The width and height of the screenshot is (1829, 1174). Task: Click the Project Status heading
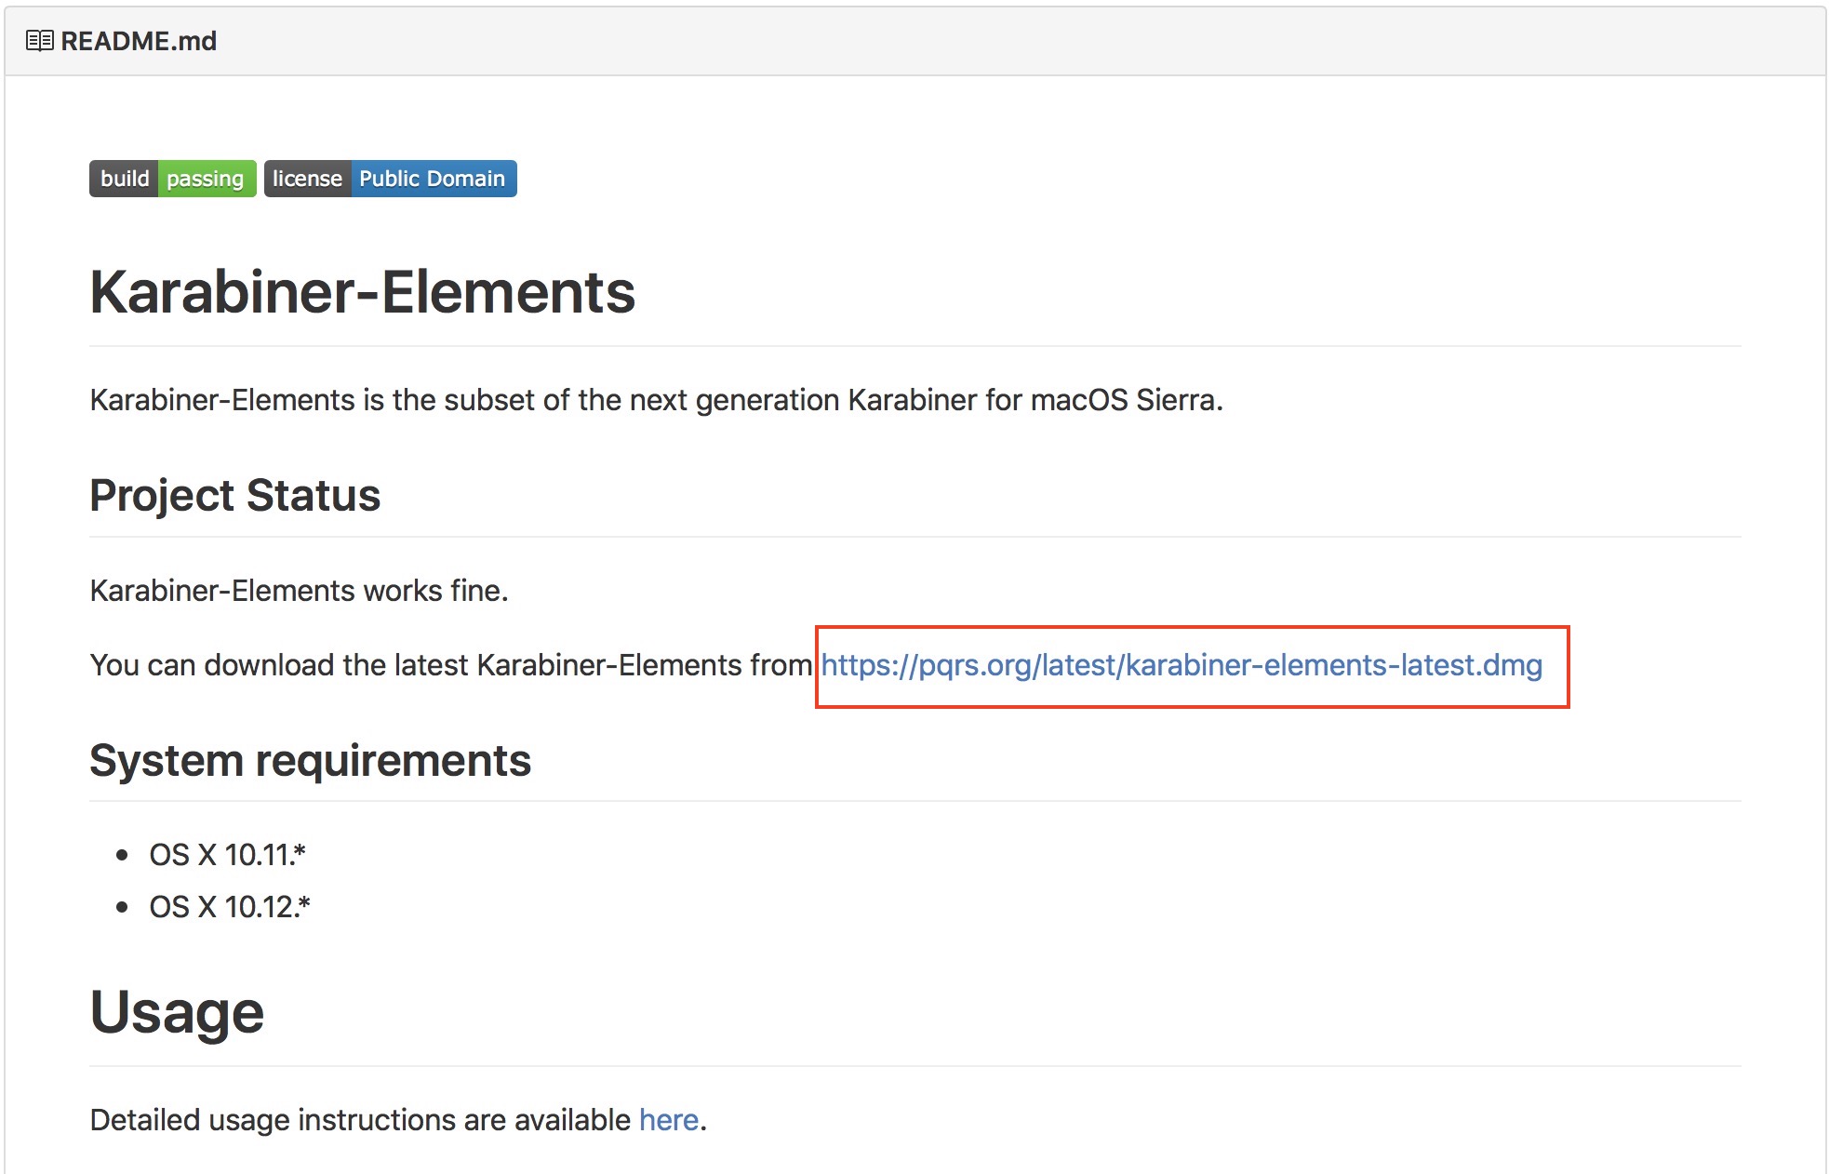click(x=234, y=495)
